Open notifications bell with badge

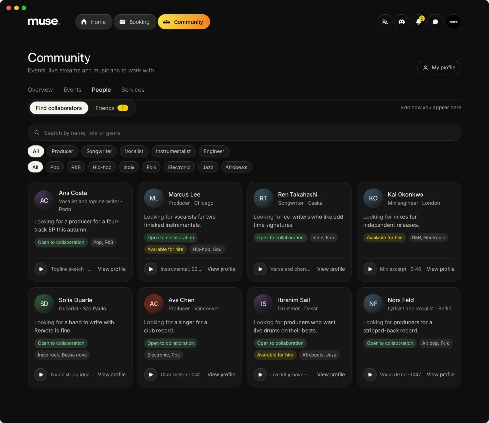[x=419, y=22]
